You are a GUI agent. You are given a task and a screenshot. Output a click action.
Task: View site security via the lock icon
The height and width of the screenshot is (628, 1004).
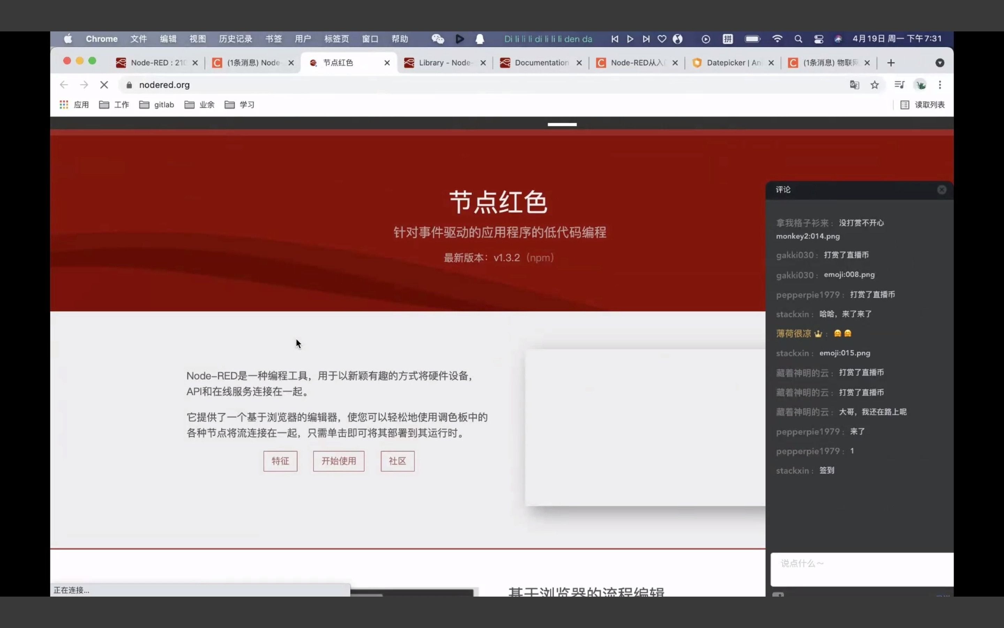[129, 85]
